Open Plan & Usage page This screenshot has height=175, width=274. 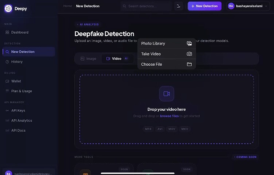tap(29, 91)
